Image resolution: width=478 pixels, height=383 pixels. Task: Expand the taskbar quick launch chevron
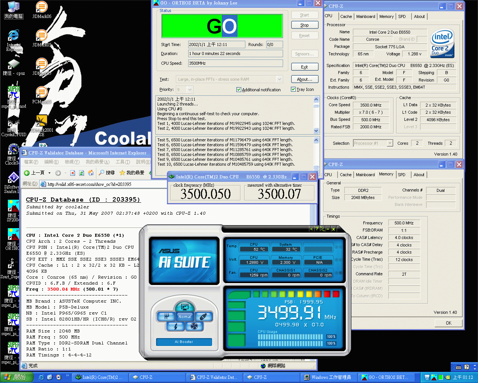tap(67, 376)
